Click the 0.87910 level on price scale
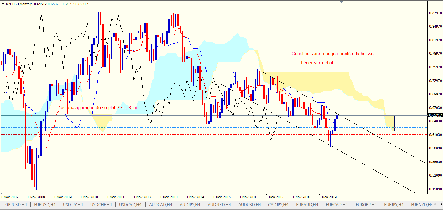This screenshot has width=443, height=210. [435, 13]
